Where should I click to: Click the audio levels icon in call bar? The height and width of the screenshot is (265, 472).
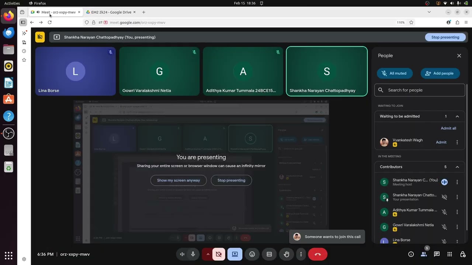pos(182,254)
